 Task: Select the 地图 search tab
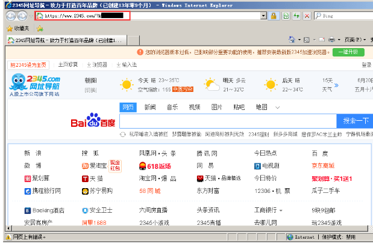point(261,108)
